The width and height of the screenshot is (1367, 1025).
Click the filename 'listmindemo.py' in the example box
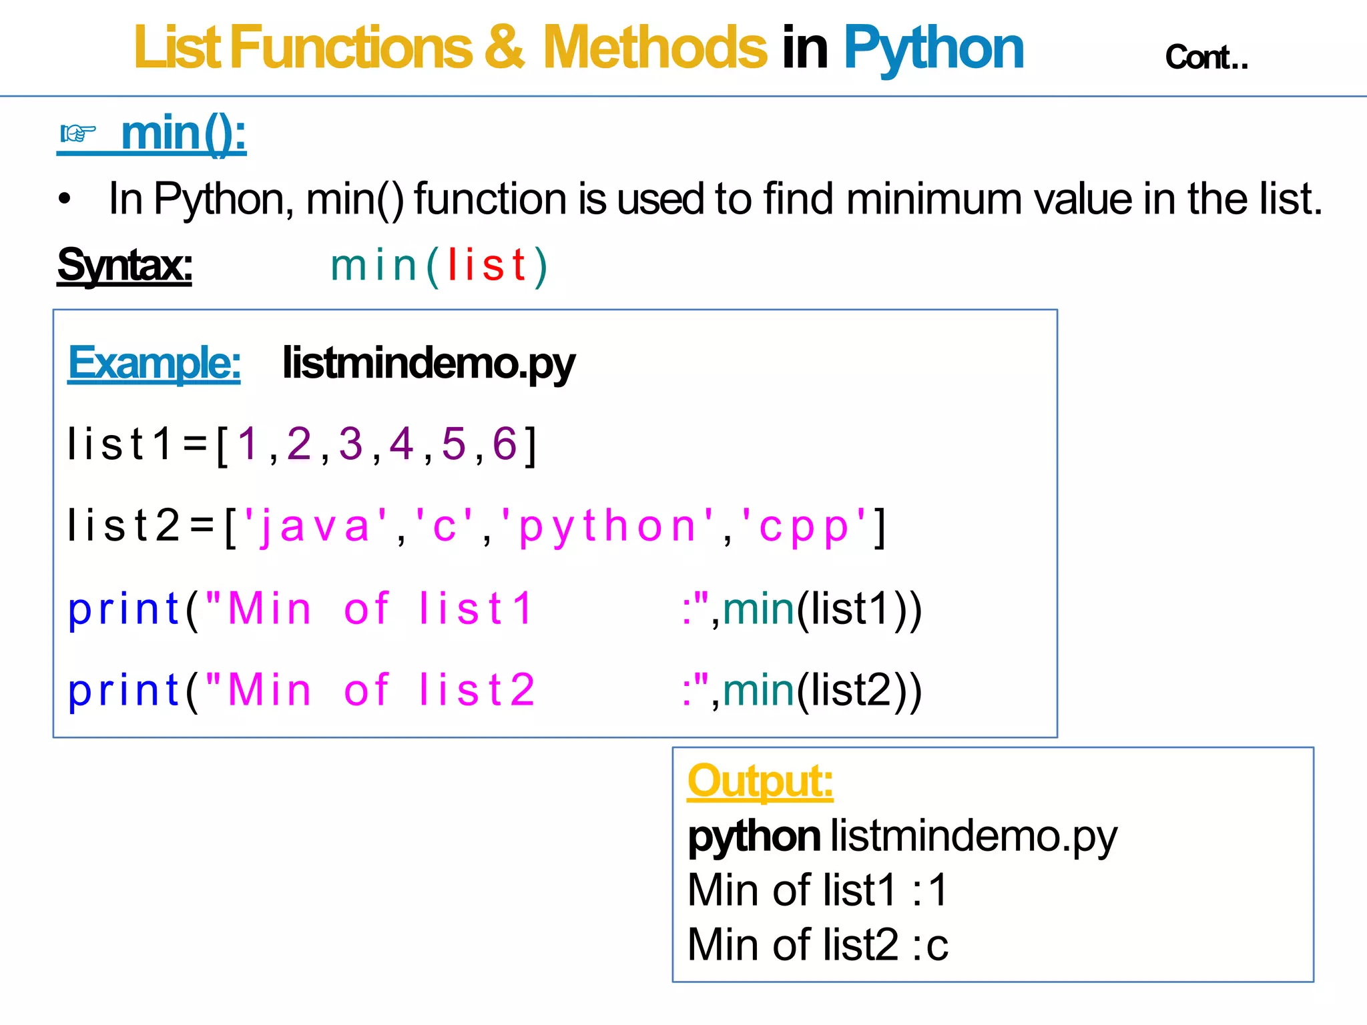tap(429, 364)
